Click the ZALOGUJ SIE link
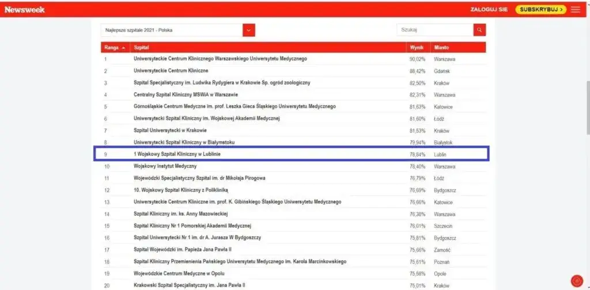 [489, 9]
